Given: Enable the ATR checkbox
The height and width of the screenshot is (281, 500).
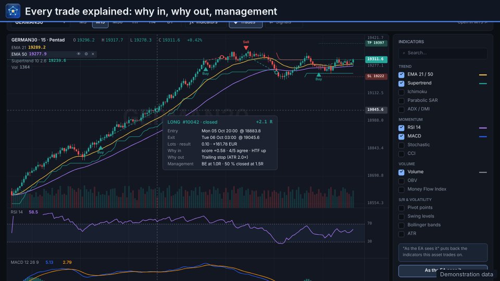Looking at the screenshot, I should [x=402, y=234].
